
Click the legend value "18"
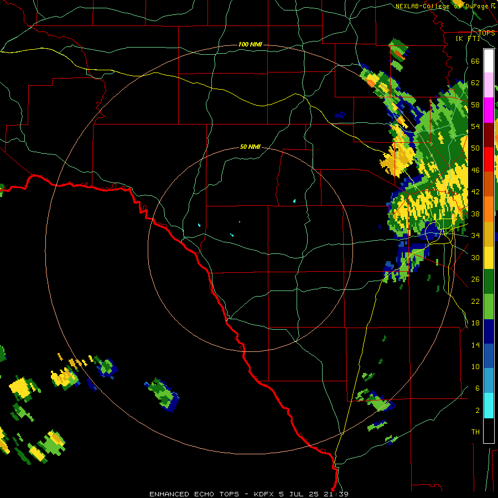click(x=475, y=323)
